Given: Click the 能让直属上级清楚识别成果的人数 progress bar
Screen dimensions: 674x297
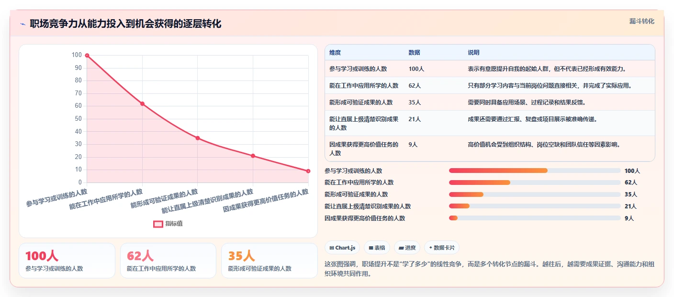Looking at the screenshot, I should (535, 206).
